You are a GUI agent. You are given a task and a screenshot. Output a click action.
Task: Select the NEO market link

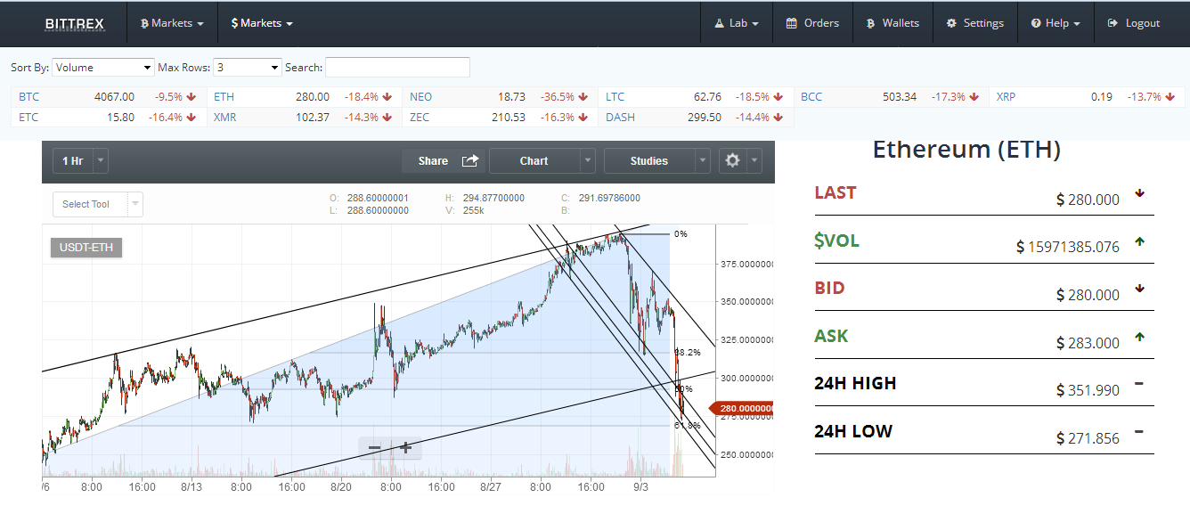[420, 96]
